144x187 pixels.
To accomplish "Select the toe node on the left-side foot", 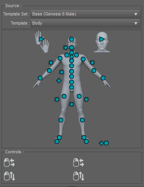I will coord(57,141).
